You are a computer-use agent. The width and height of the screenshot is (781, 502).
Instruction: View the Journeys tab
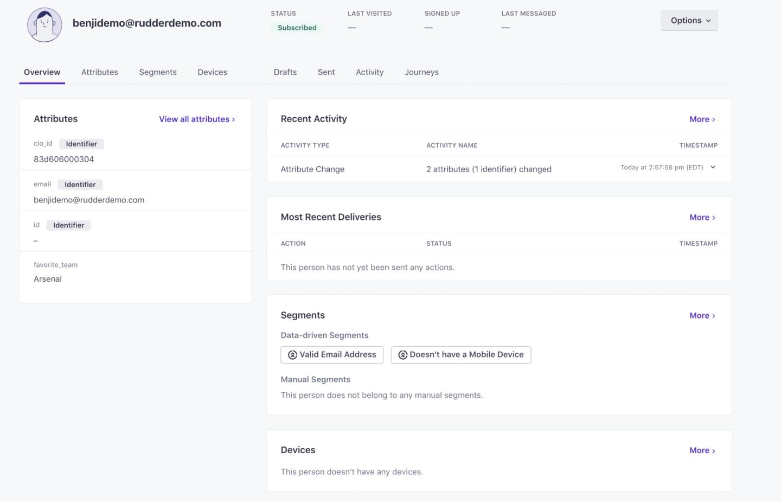(421, 72)
